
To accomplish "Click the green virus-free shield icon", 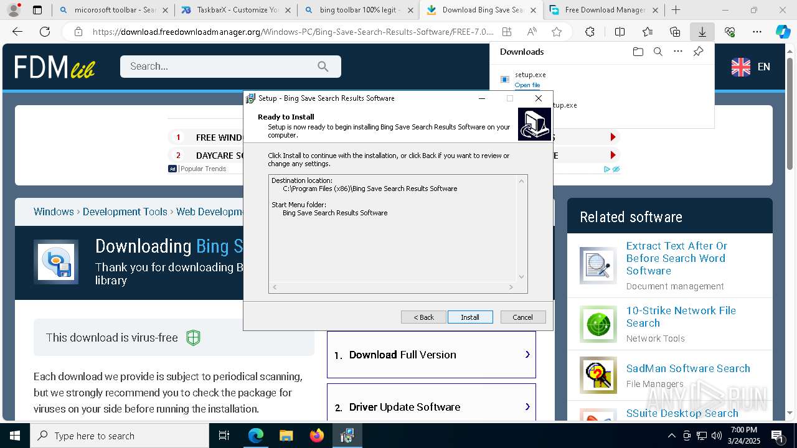I will (x=194, y=338).
